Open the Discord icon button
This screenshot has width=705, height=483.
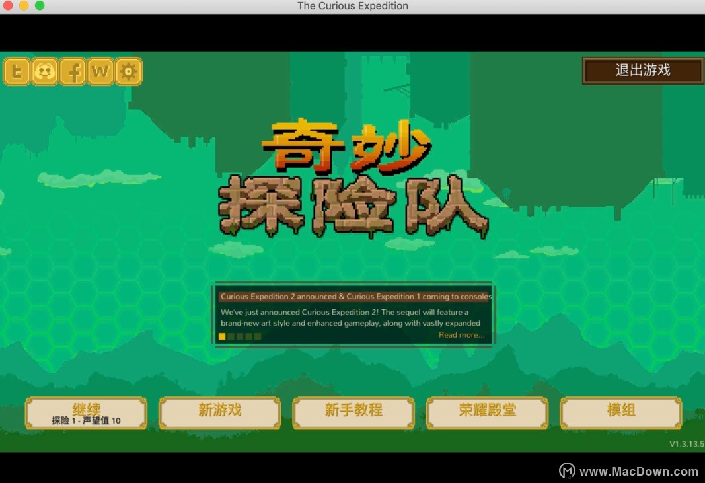coord(44,71)
